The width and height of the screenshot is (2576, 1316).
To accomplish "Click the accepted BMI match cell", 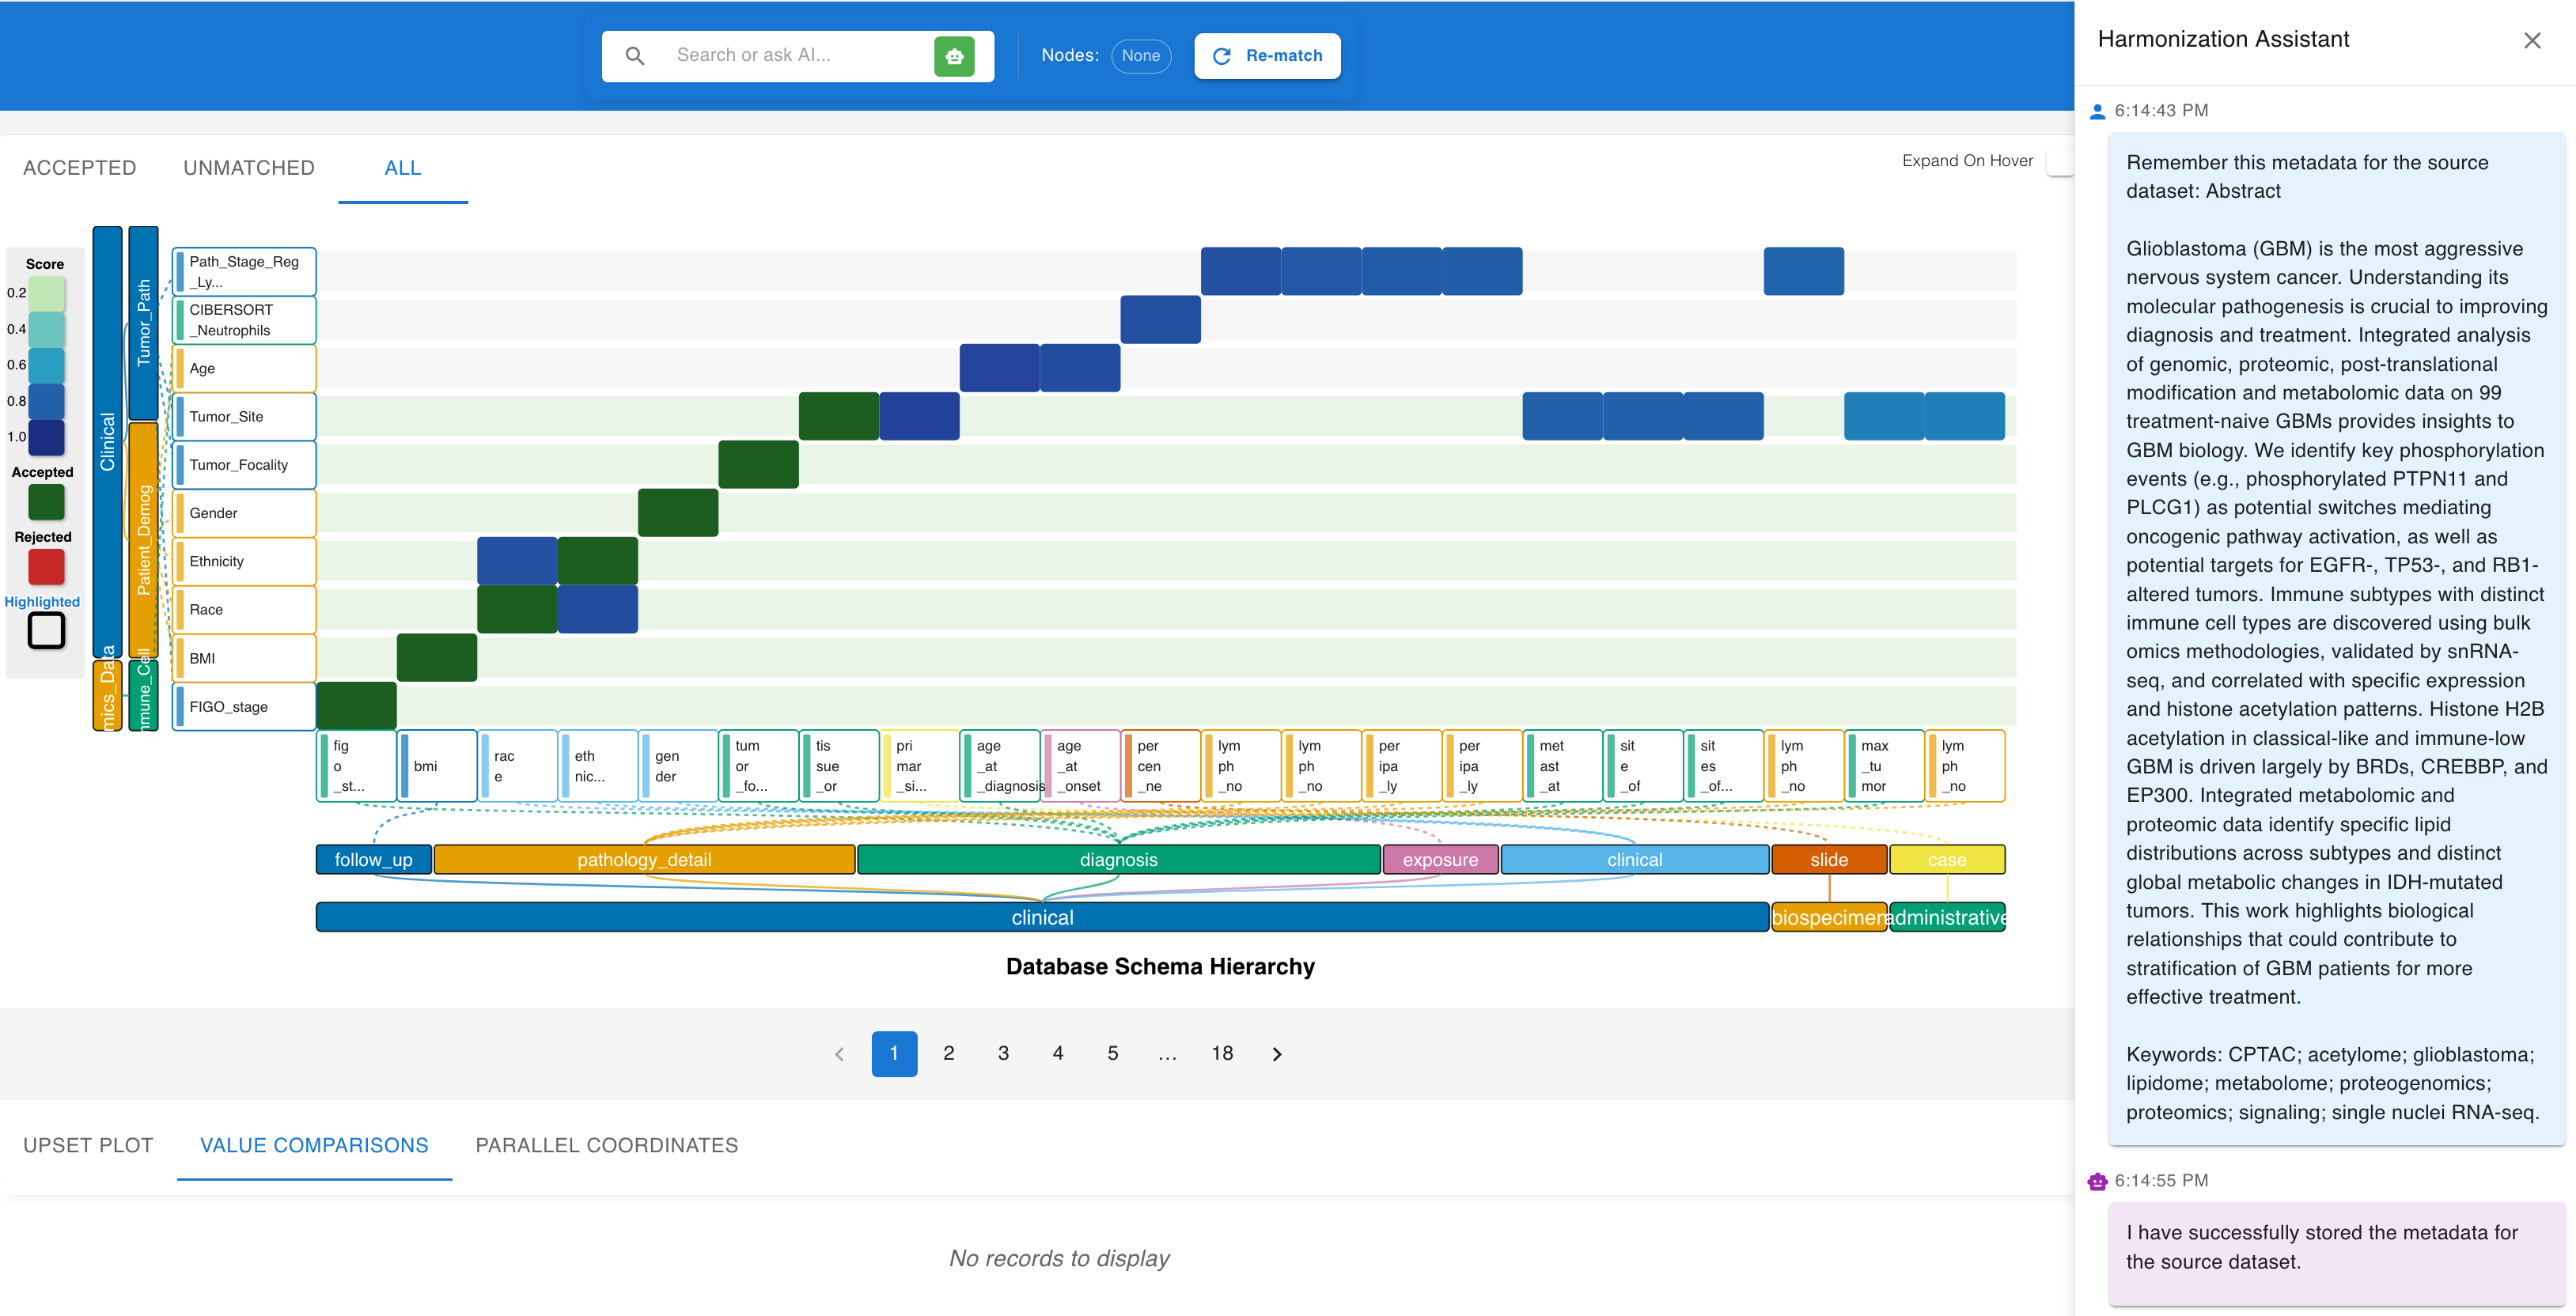I will (437, 658).
